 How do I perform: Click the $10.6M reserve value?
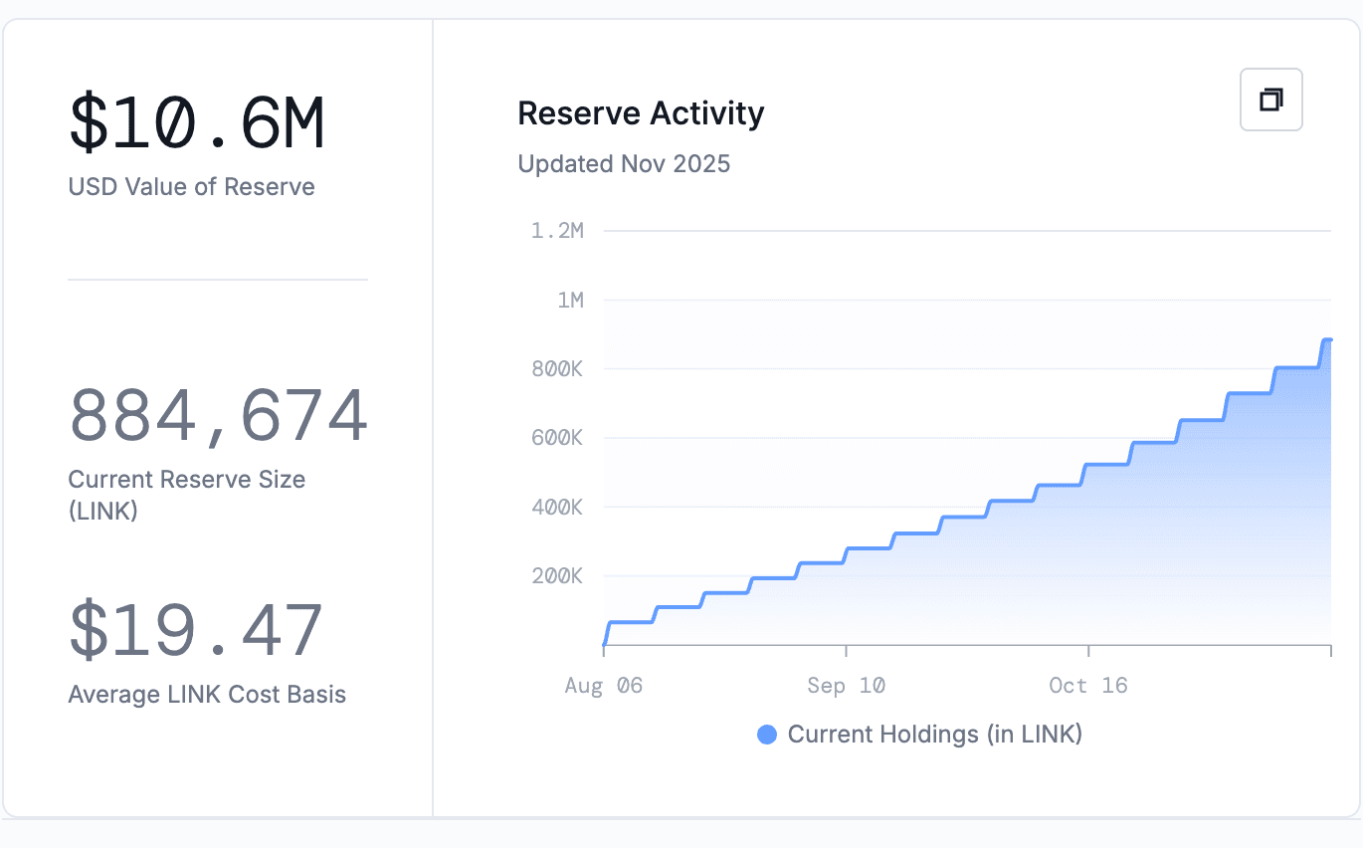[196, 121]
